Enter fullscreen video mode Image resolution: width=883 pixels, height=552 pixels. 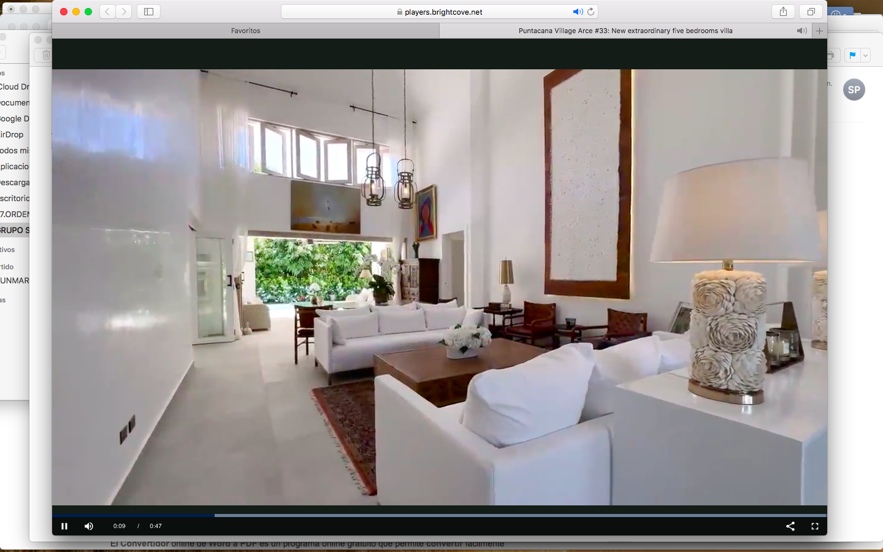tap(815, 526)
